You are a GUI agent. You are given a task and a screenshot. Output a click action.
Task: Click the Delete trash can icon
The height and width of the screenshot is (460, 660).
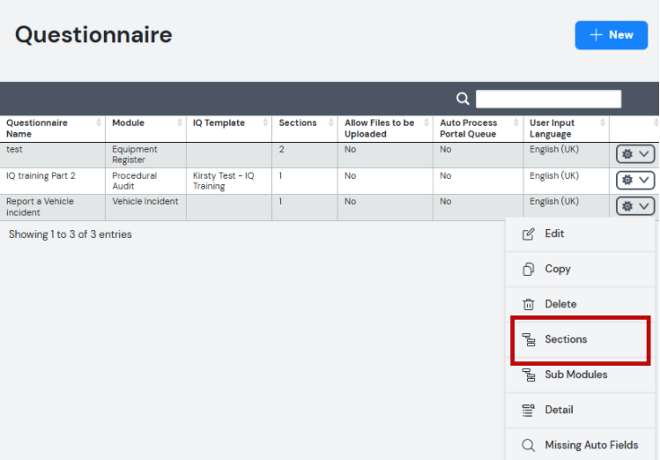coord(528,304)
